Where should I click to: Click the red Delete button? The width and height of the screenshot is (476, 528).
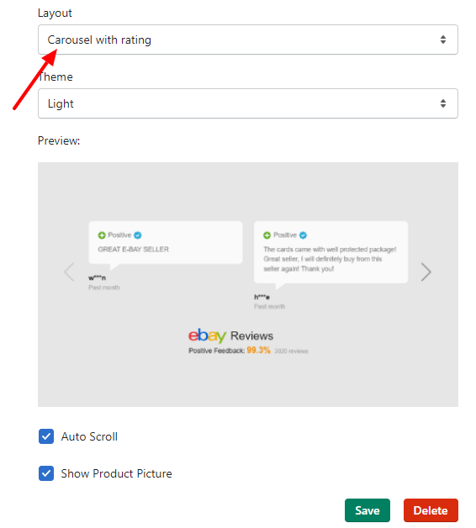pyautogui.click(x=431, y=510)
